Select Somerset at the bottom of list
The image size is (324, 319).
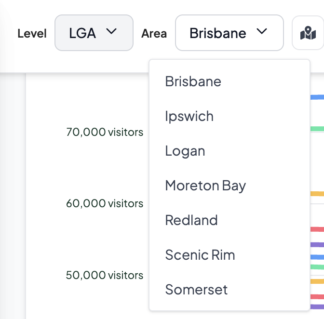tap(196, 290)
